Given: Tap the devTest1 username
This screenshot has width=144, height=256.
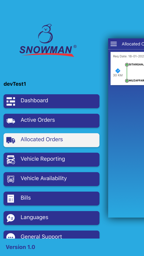Looking at the screenshot, I should click(15, 84).
